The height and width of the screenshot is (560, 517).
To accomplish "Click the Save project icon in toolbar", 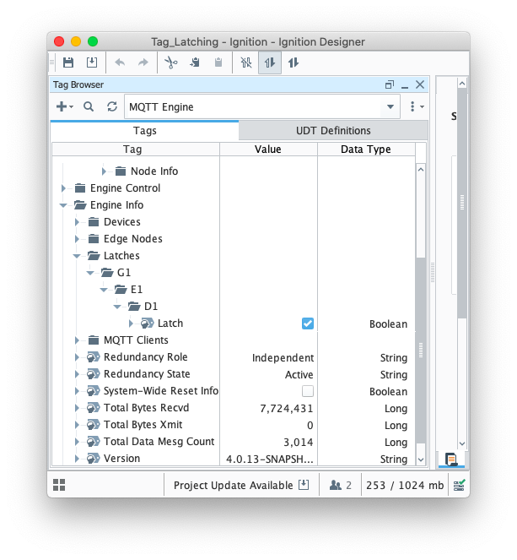I will (68, 63).
